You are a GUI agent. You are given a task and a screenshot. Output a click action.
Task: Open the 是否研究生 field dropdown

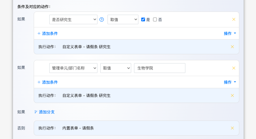[x=73, y=20]
